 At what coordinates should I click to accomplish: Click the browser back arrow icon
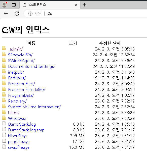tap(6, 14)
